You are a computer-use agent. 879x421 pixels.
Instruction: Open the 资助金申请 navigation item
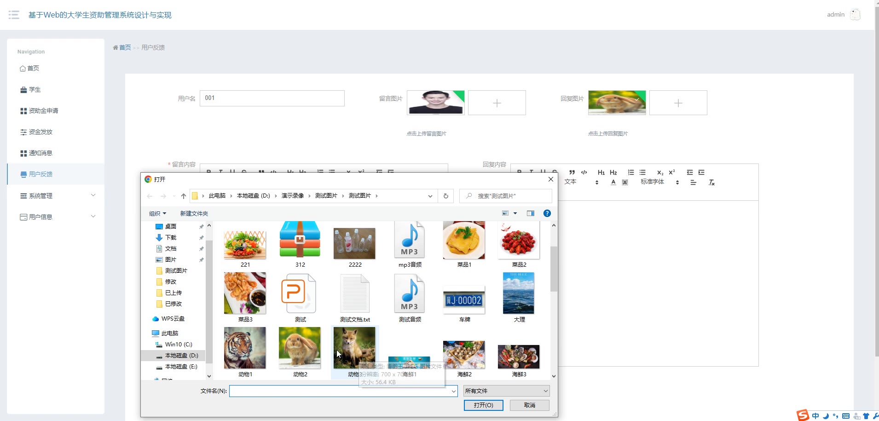[x=56, y=111]
